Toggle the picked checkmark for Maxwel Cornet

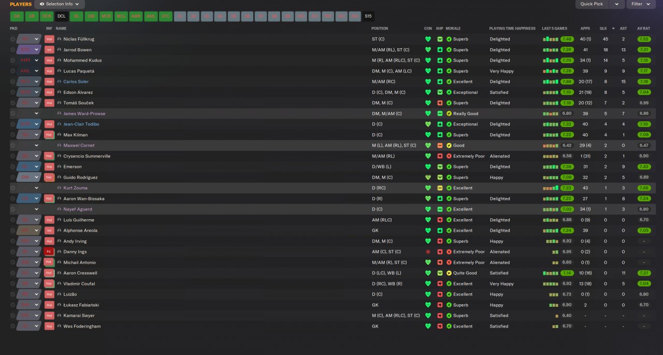(x=13, y=146)
